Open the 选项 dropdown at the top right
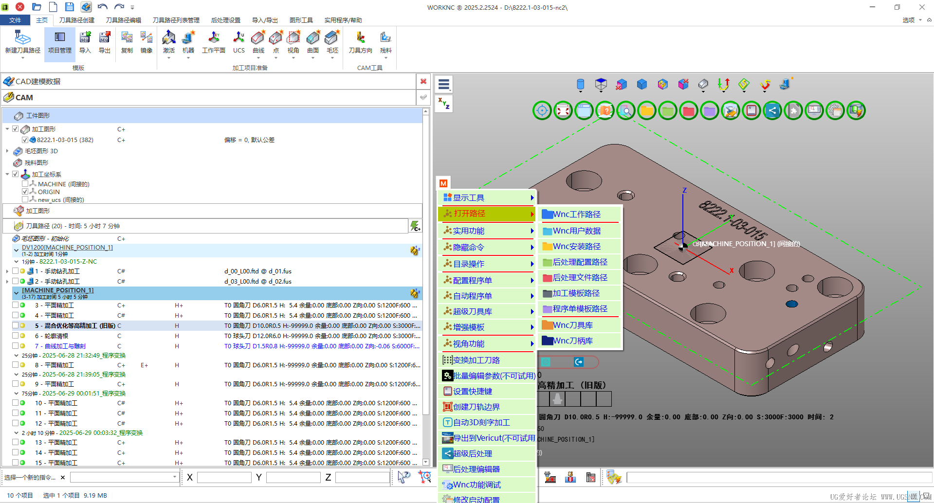Screen dimensions: 934x503 tap(912, 20)
